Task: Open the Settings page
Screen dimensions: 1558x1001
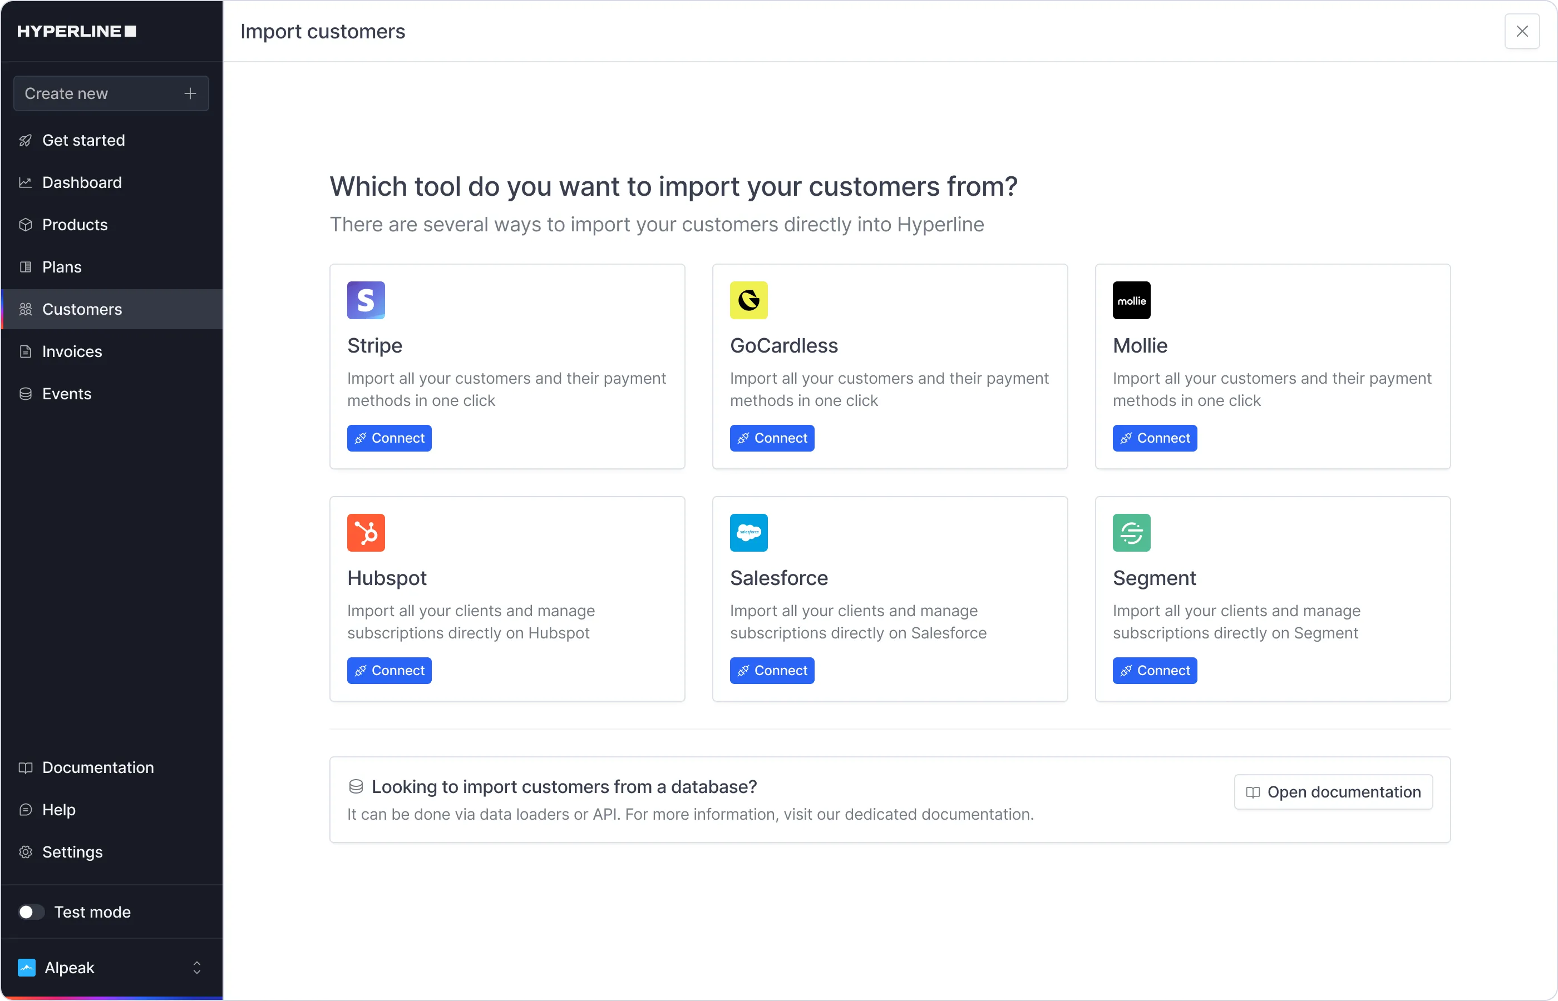Action: tap(72, 852)
